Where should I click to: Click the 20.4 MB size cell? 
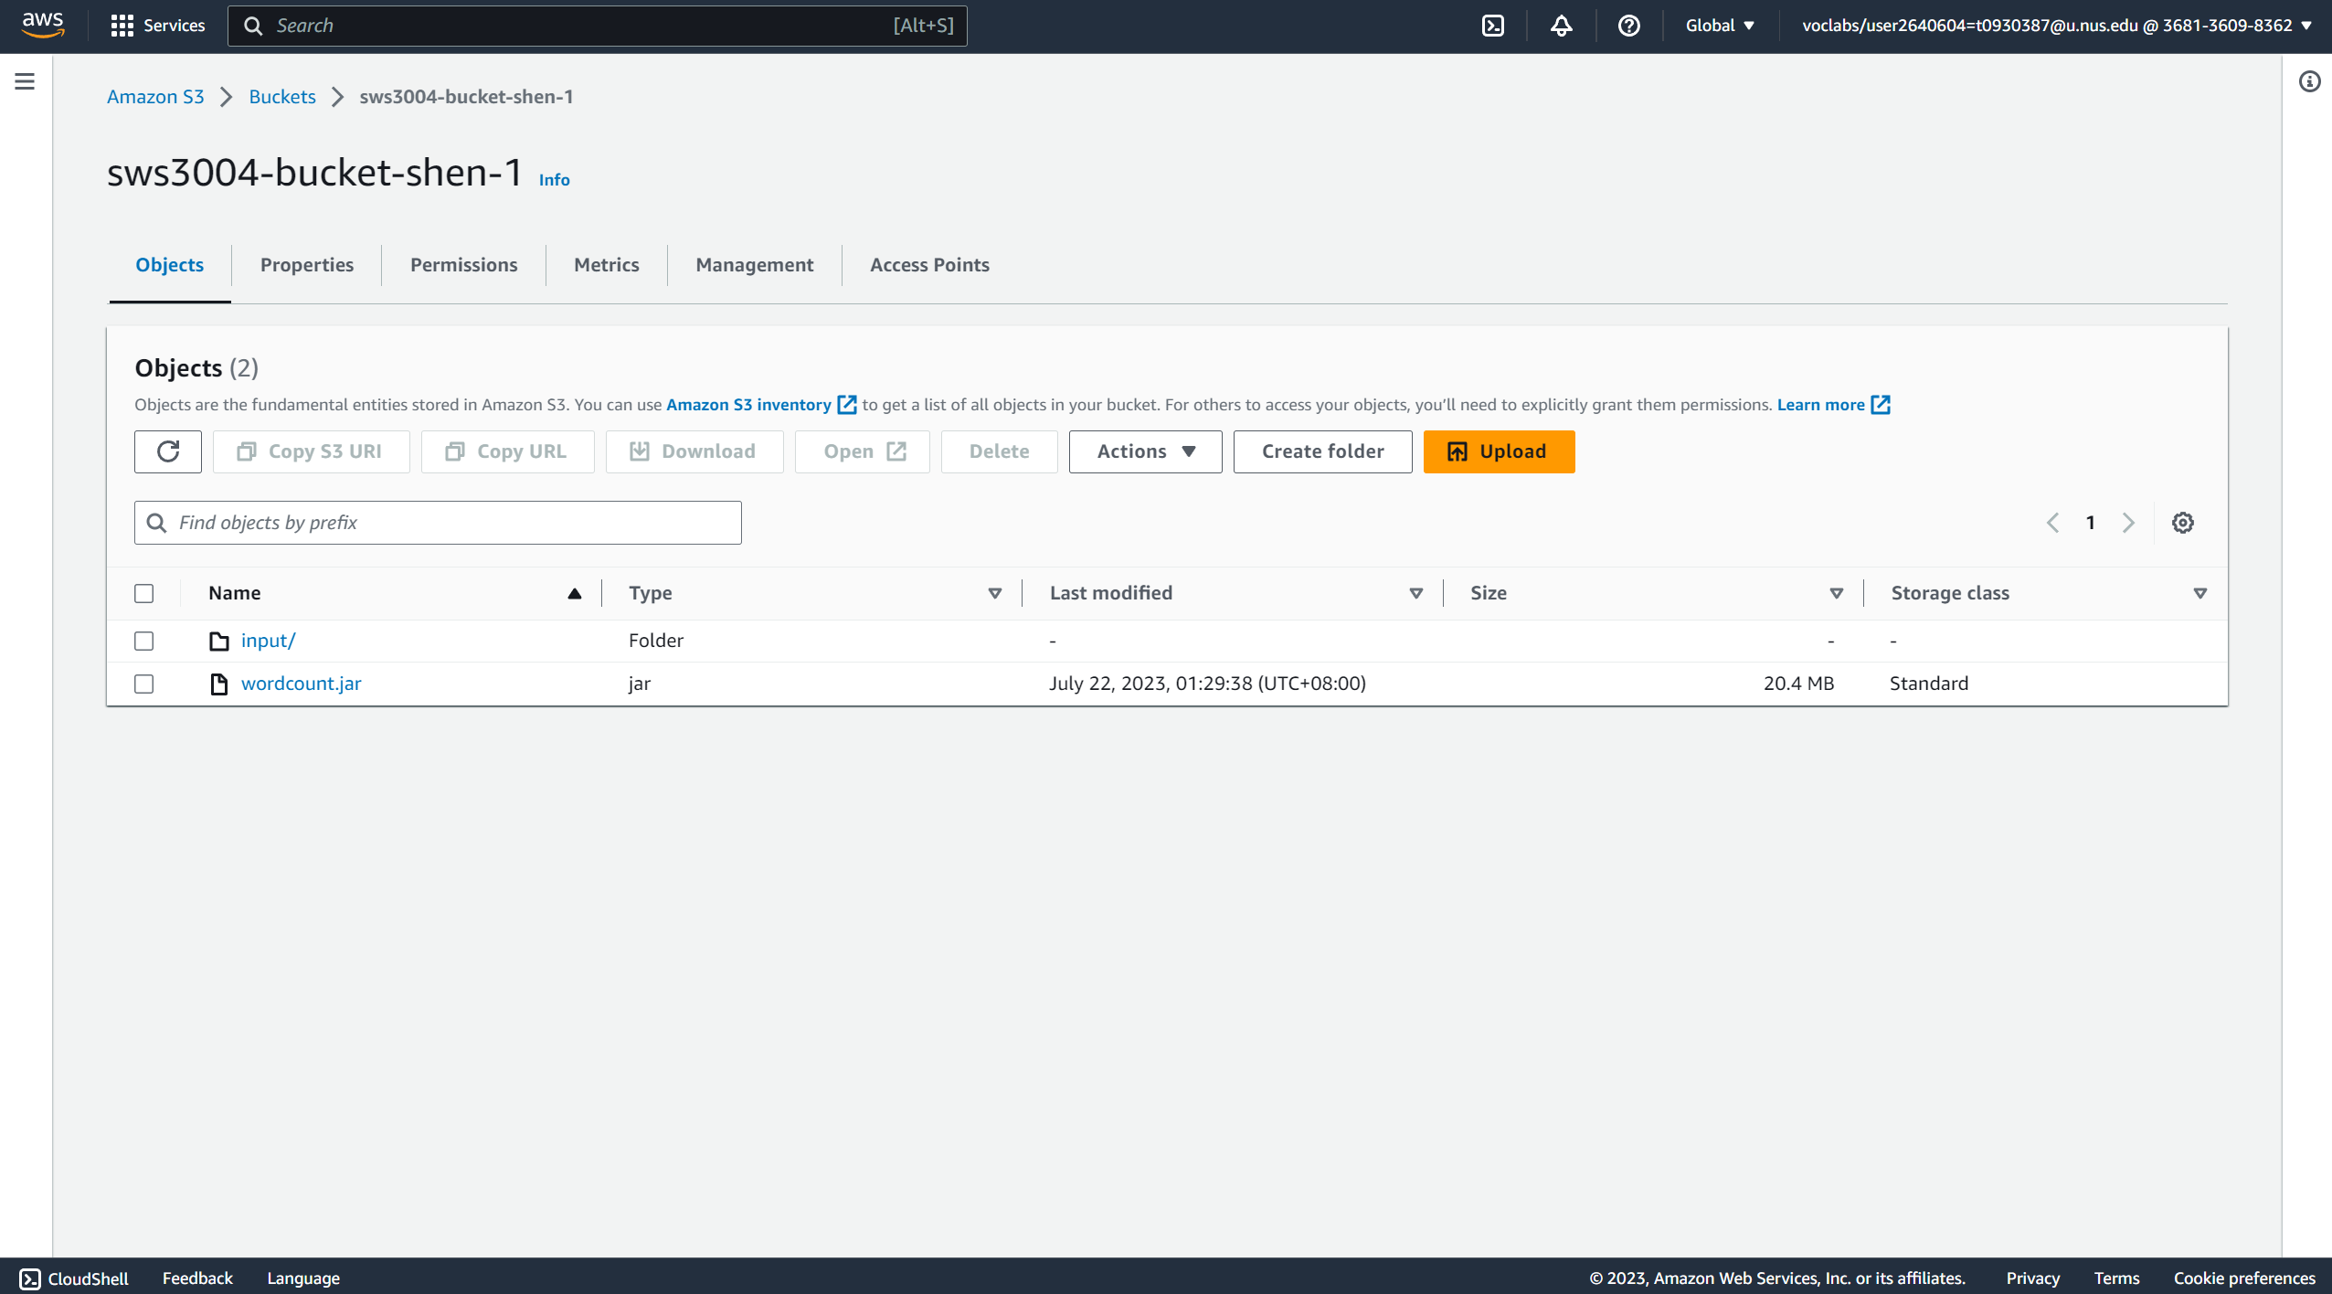pyautogui.click(x=1798, y=684)
